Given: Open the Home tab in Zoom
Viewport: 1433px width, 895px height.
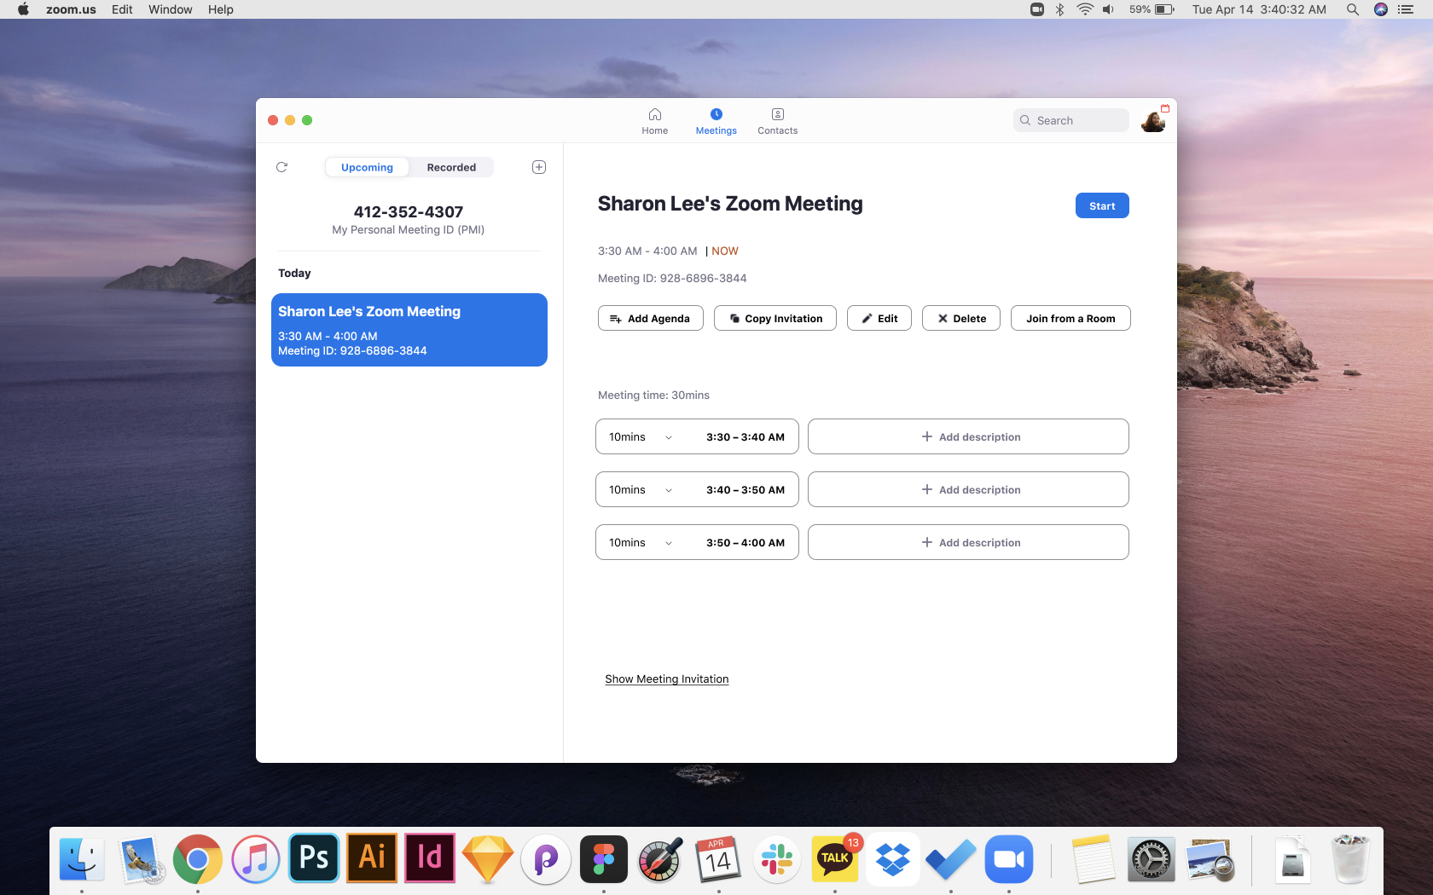Looking at the screenshot, I should [x=655, y=121].
